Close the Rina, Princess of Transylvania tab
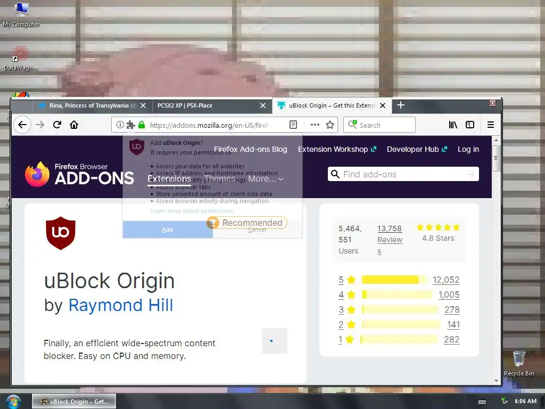 143,105
